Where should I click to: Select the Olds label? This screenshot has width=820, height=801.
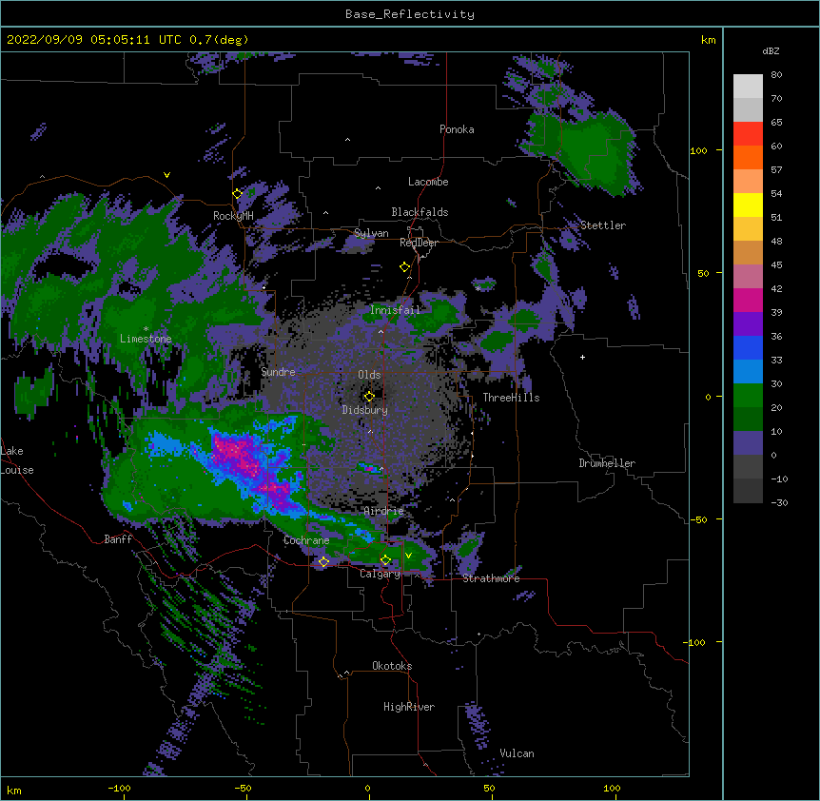(x=369, y=375)
